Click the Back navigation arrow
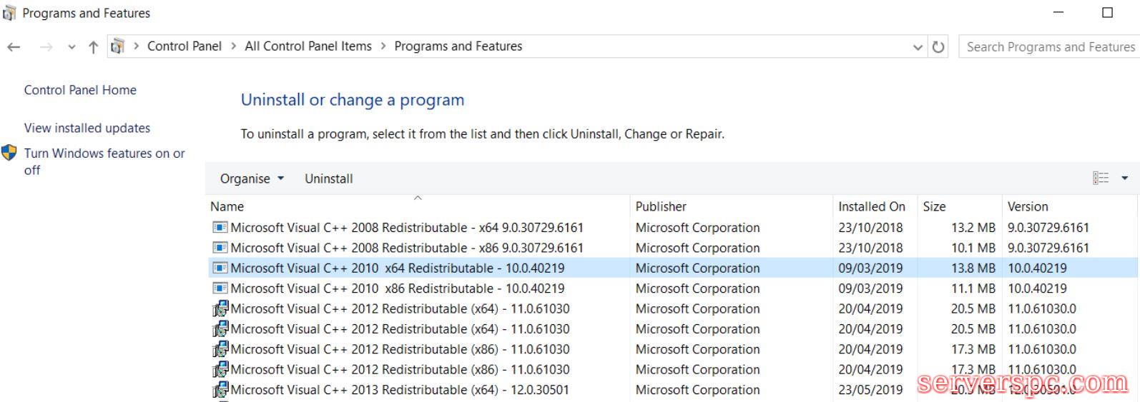 [x=14, y=47]
